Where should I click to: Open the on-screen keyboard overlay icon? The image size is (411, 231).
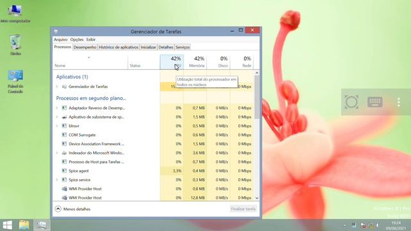tap(375, 102)
